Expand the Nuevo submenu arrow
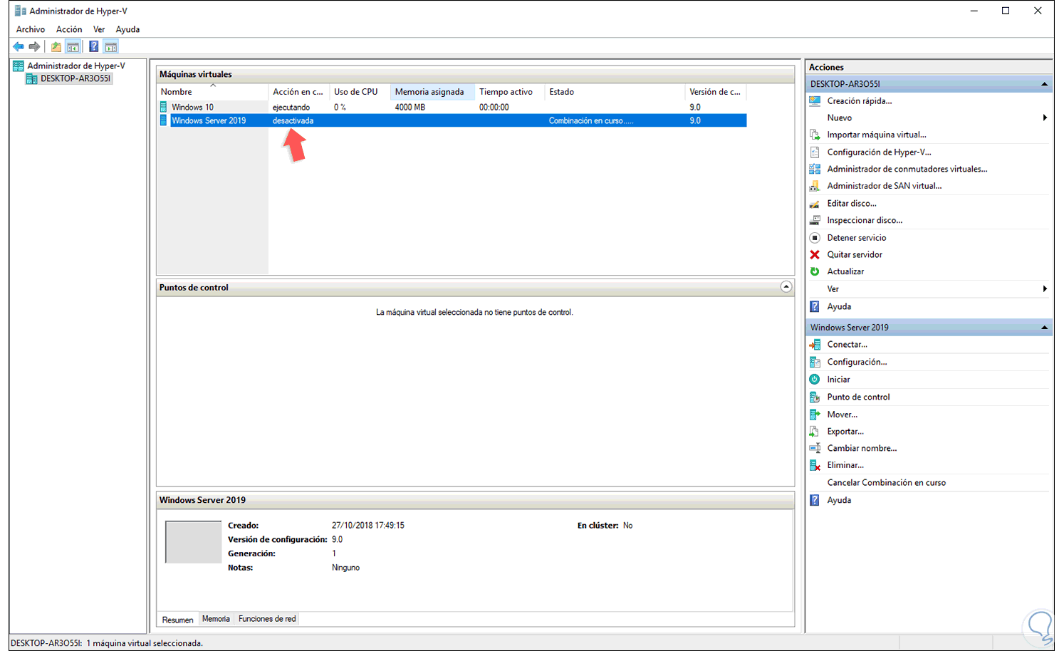Viewport: 1064px width, 651px height. (1045, 118)
